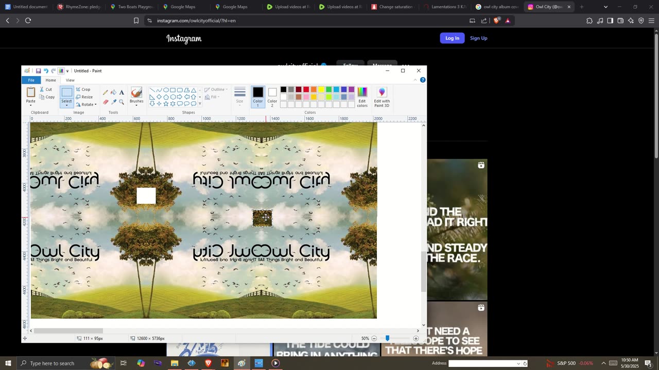This screenshot has height=370, width=659.
Task: Switch to the RhymeZone browser tab
Action: (x=79, y=7)
